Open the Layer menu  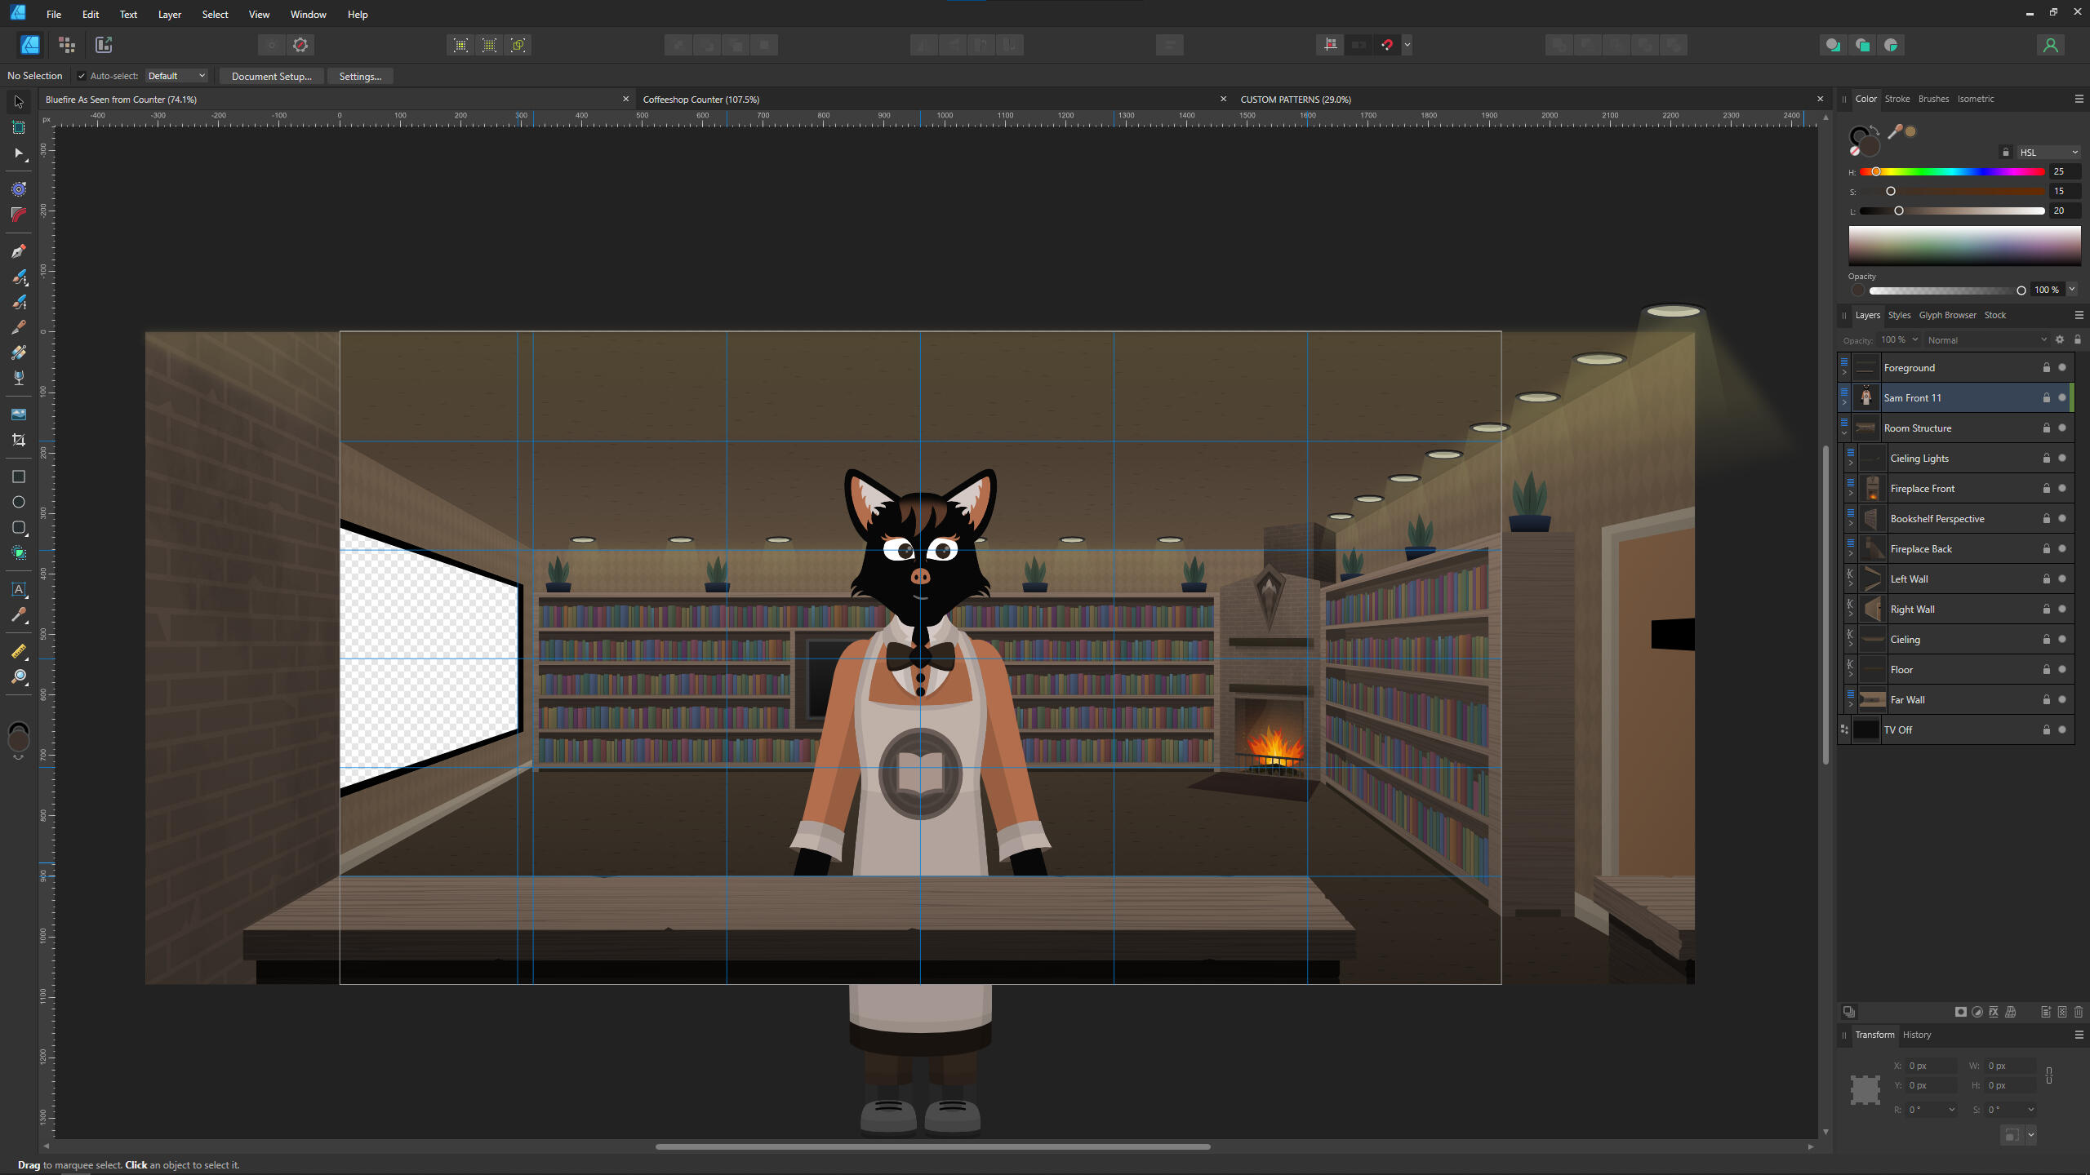click(x=169, y=14)
